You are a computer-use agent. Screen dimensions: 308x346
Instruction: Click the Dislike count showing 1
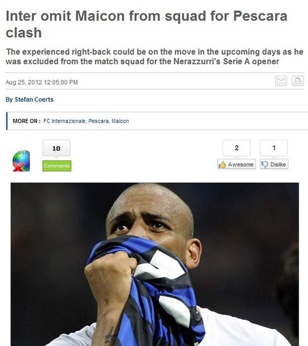pyautogui.click(x=274, y=148)
